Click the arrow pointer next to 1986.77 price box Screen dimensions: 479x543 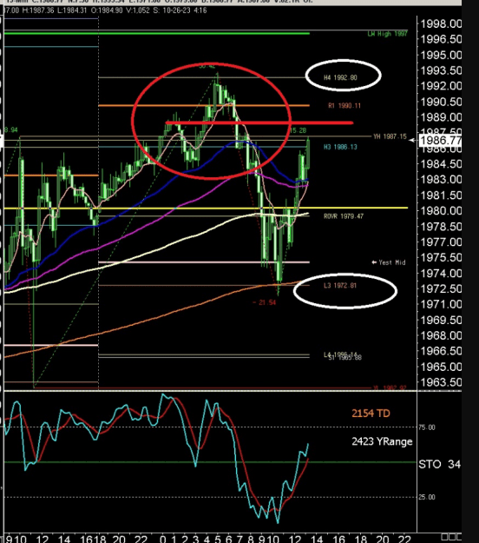point(412,140)
